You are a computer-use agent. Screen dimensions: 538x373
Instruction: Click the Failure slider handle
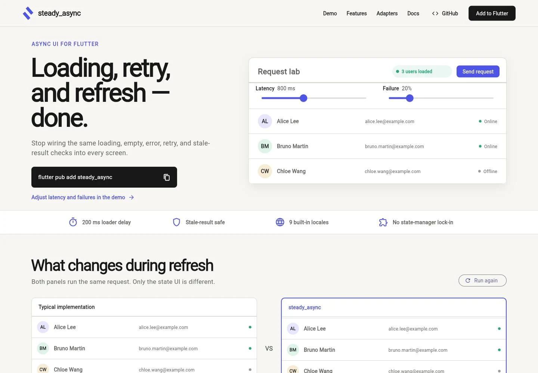409,98
